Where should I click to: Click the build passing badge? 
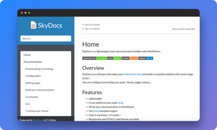click(x=114, y=58)
